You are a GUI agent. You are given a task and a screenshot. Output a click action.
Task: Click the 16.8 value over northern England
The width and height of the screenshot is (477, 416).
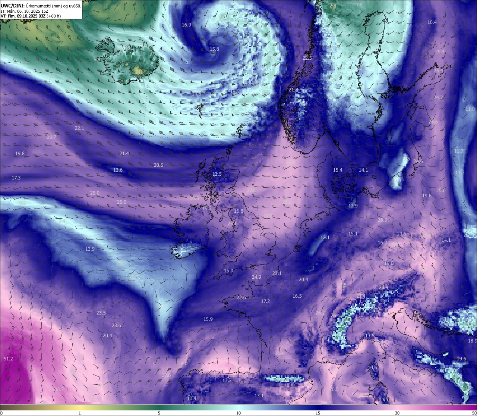(x=238, y=211)
